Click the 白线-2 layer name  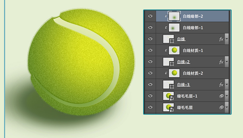coord(183,62)
